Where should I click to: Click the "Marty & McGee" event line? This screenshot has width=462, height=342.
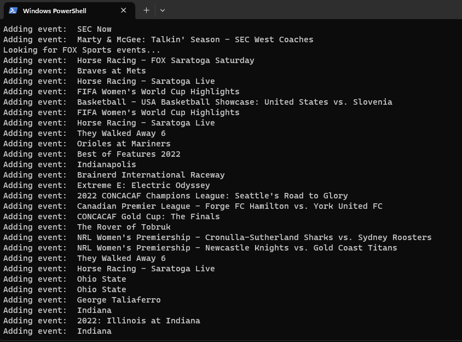(195, 39)
